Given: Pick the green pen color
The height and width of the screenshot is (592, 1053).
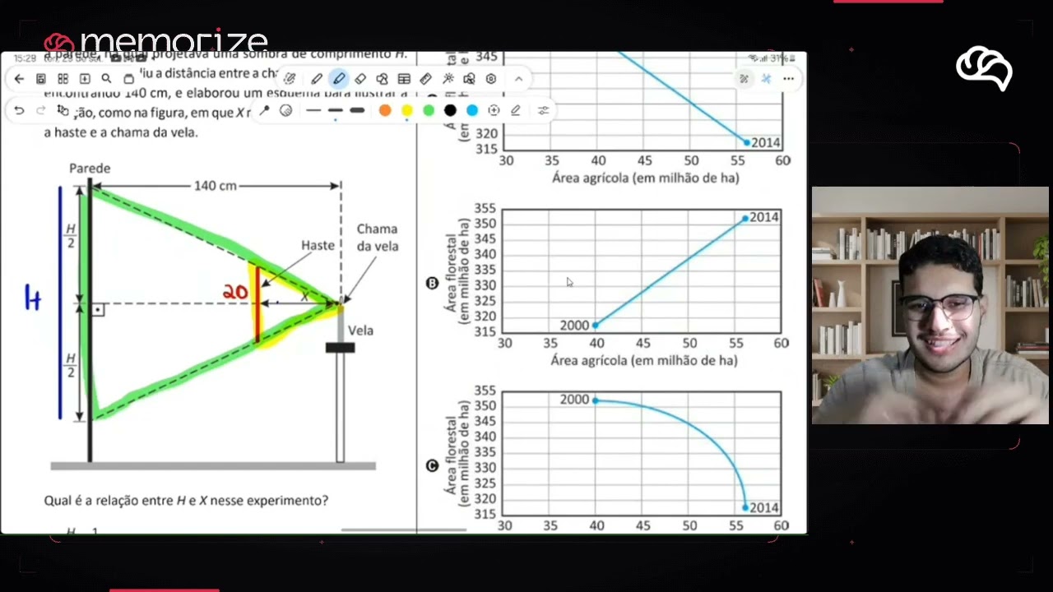Looking at the screenshot, I should [429, 110].
